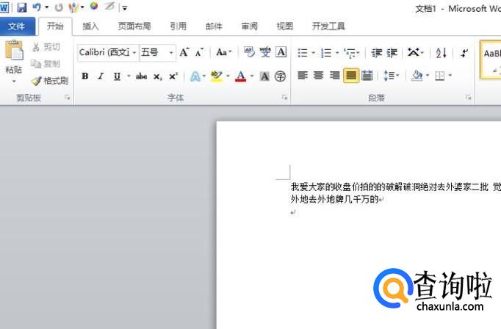Grow font size with the large A
The height and width of the screenshot is (329, 501).
184,52
